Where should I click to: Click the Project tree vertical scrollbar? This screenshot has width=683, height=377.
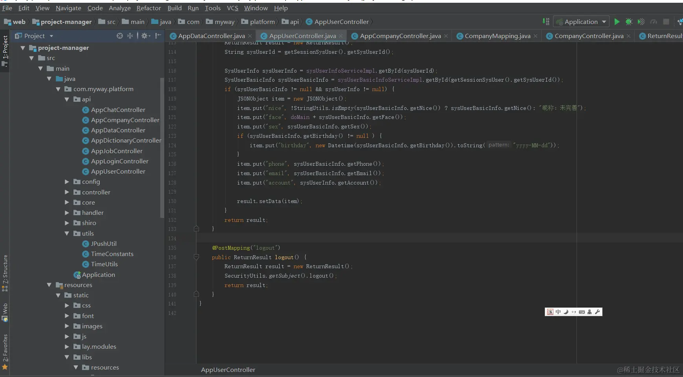pos(162,147)
